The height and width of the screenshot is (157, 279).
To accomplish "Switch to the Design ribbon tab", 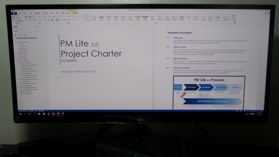I will point(31,13).
